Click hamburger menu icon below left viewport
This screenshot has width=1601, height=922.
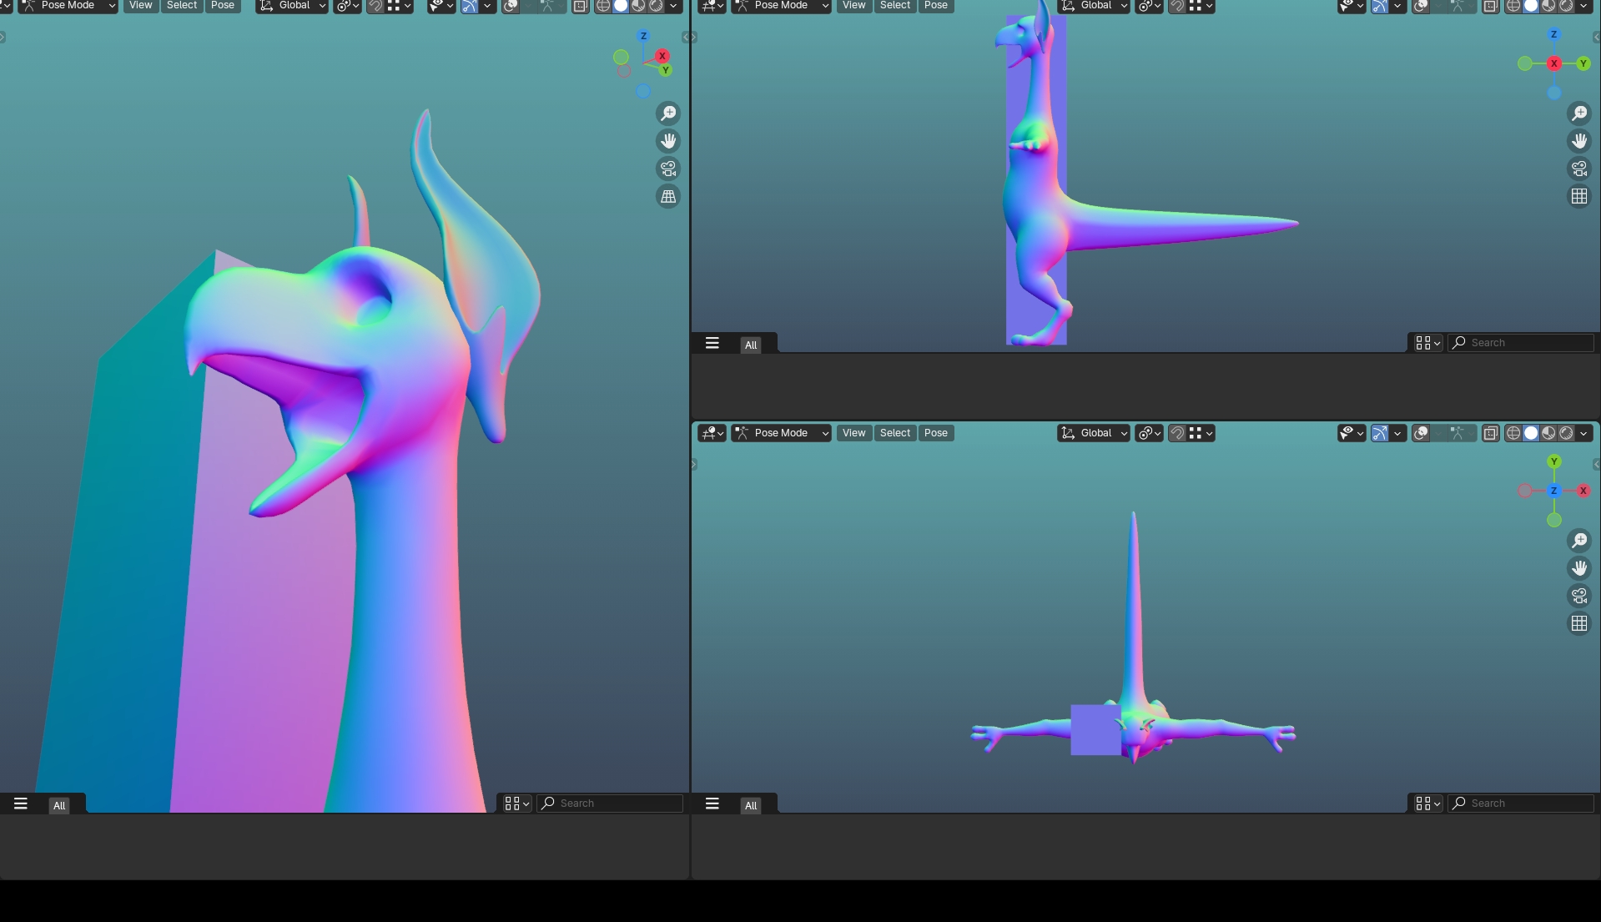pyautogui.click(x=21, y=804)
